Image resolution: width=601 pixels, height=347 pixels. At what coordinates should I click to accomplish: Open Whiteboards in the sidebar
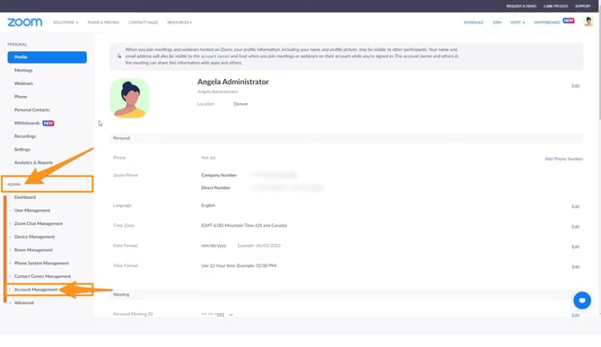[x=27, y=124]
